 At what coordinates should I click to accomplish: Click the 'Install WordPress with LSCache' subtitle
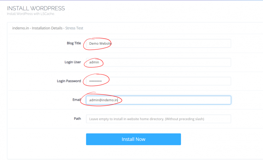31,14
